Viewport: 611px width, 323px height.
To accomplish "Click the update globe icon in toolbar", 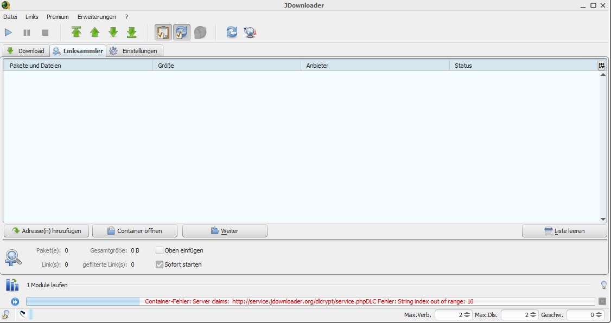I will (x=250, y=33).
